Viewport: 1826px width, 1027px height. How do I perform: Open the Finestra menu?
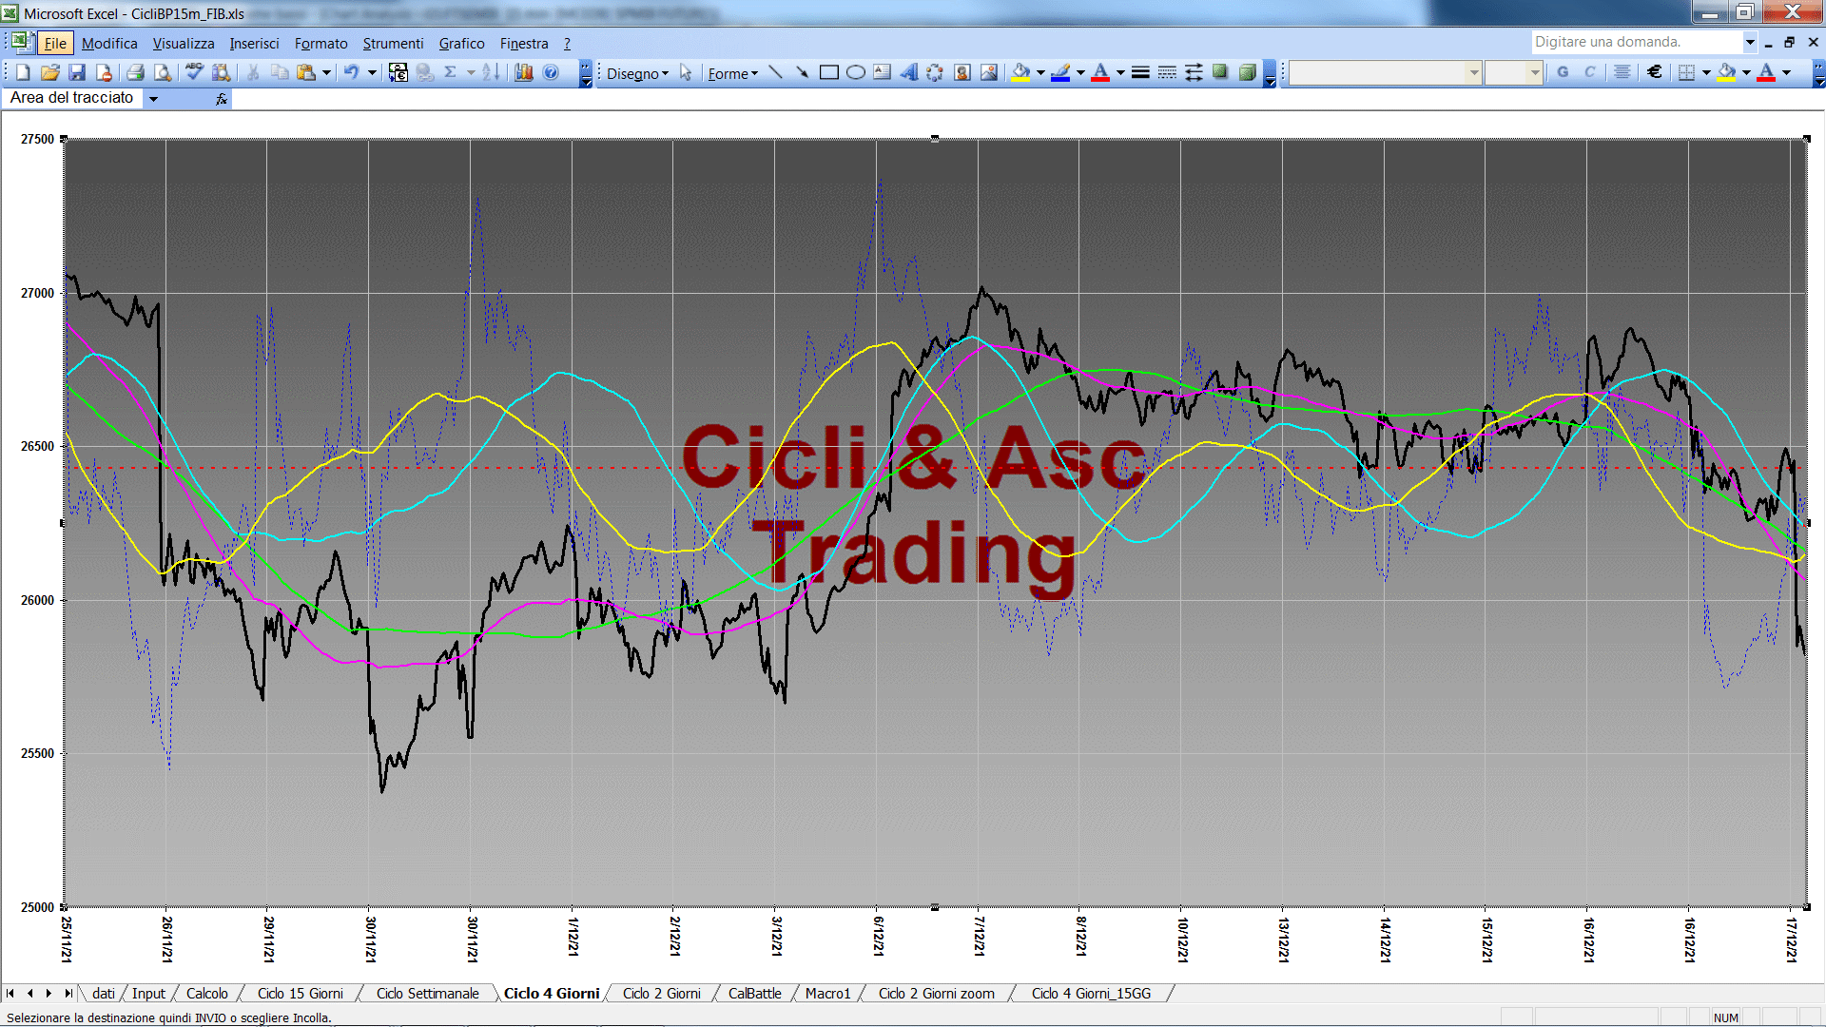524,43
